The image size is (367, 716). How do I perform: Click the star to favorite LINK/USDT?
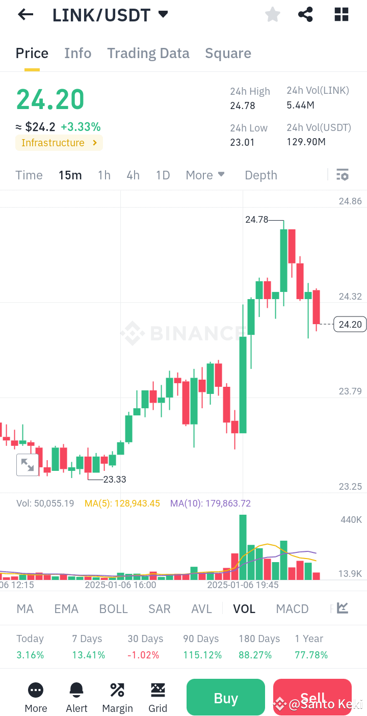[272, 14]
